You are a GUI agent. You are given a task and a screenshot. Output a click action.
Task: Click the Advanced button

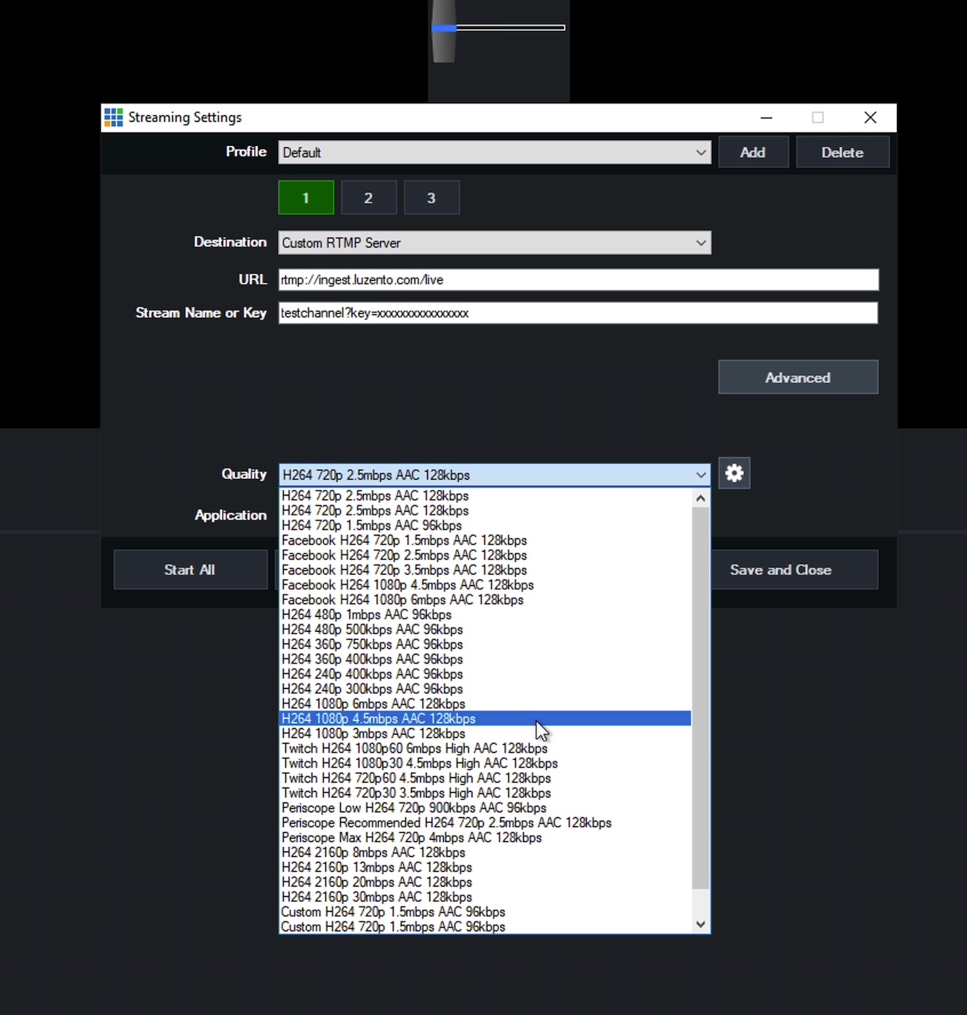pos(798,377)
